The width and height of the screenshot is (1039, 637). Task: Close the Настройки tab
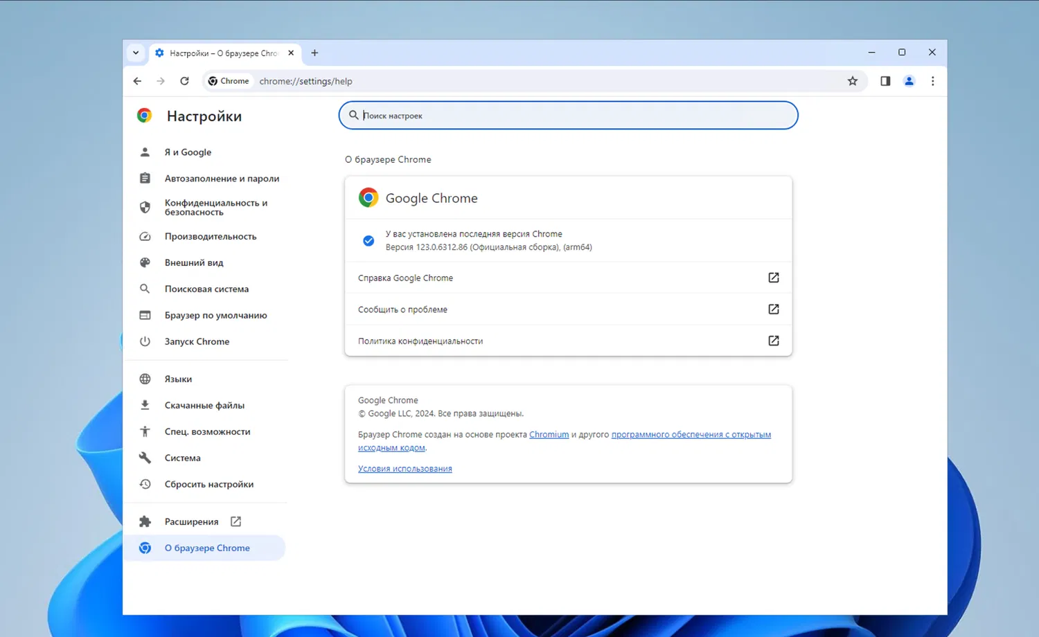[291, 53]
